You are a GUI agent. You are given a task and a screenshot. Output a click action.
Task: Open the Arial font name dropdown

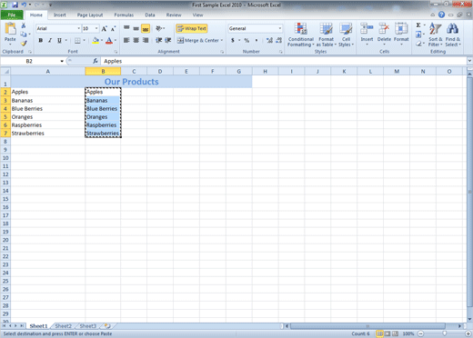pos(78,28)
